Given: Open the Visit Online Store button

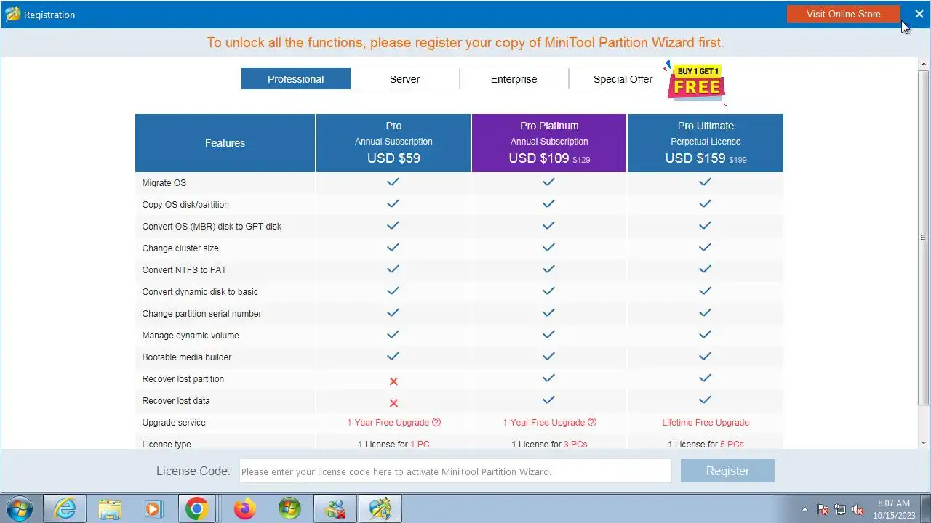Looking at the screenshot, I should [843, 14].
